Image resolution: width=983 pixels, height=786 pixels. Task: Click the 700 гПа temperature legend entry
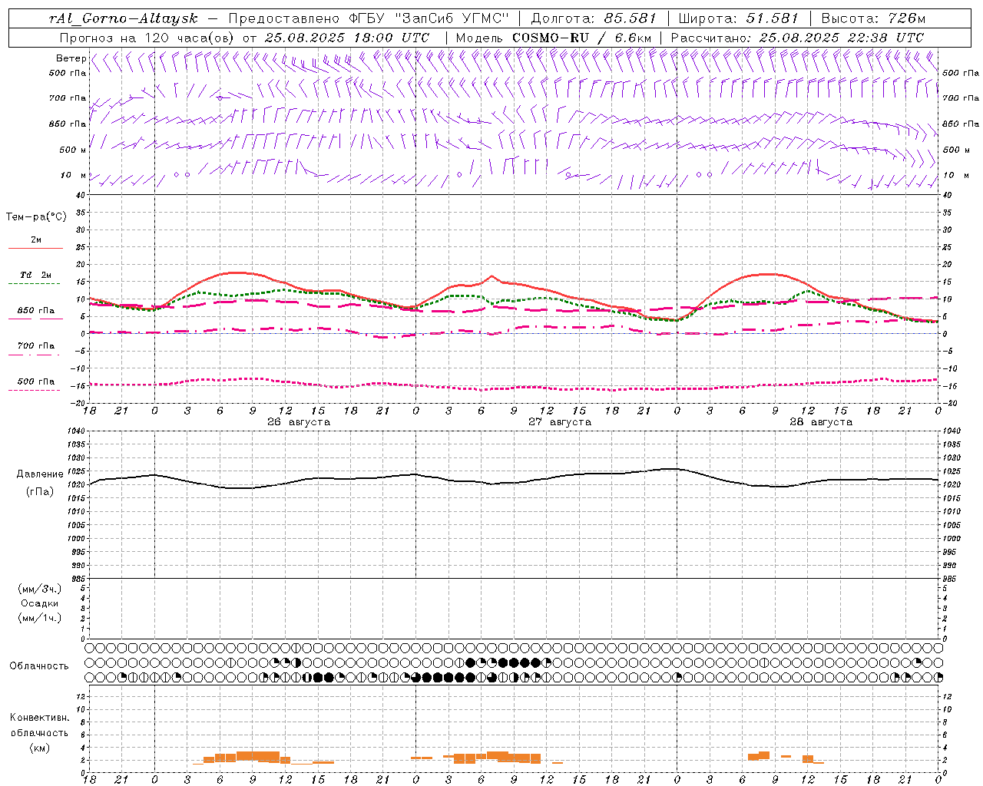tap(36, 346)
